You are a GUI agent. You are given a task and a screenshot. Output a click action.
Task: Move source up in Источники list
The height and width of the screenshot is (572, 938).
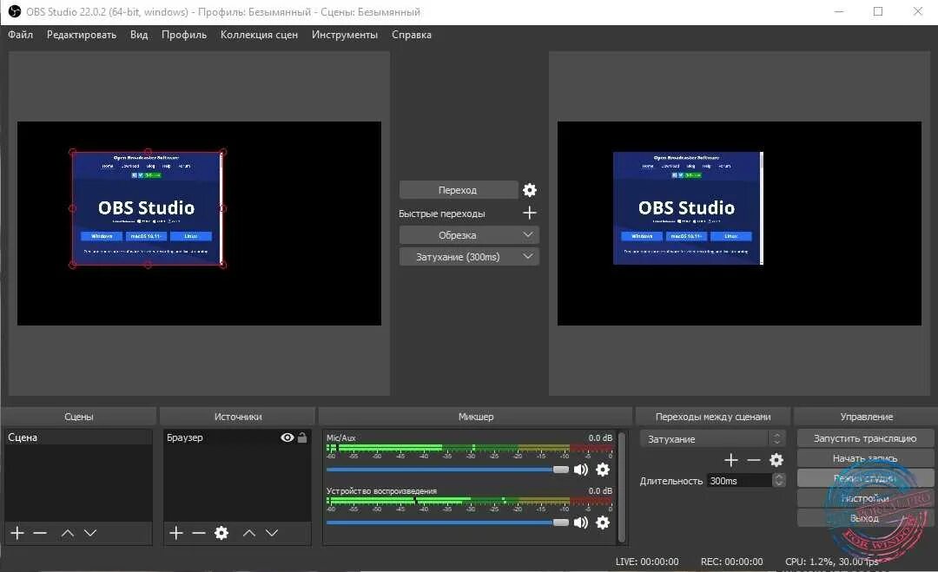(x=249, y=533)
